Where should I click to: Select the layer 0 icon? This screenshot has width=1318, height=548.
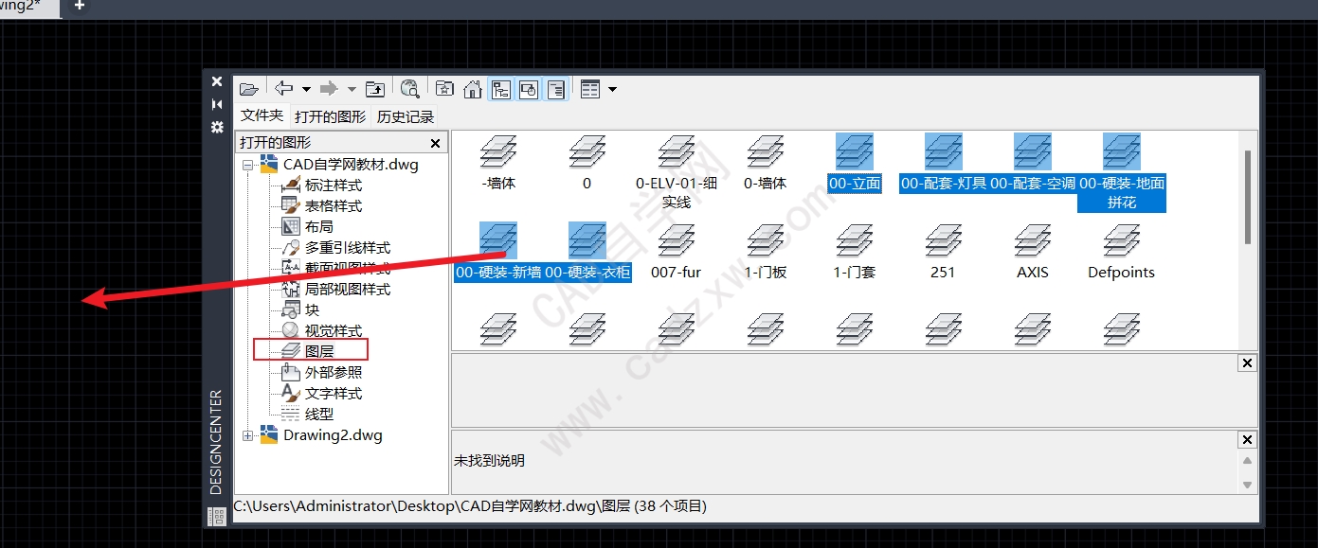[587, 151]
